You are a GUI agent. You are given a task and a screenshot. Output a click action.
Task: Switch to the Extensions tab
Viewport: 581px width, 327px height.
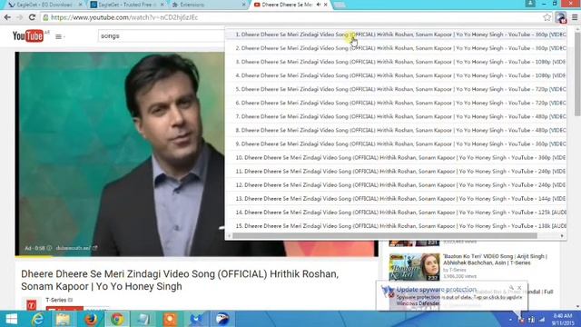[x=208, y=5]
